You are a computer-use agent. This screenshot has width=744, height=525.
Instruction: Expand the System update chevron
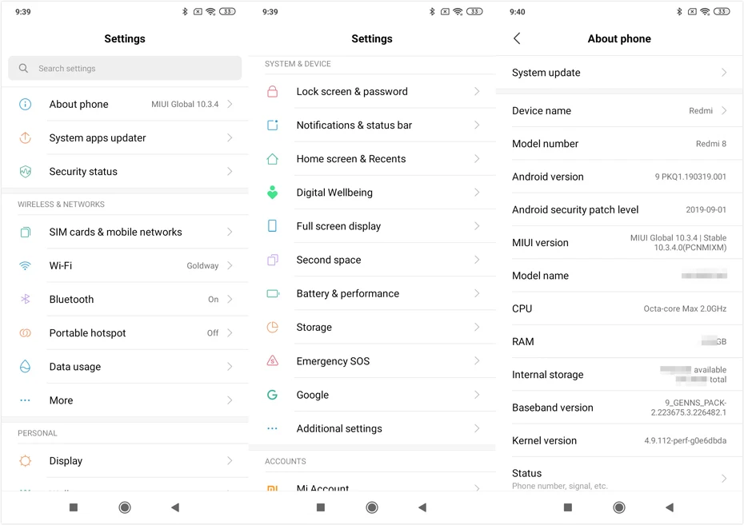(724, 73)
